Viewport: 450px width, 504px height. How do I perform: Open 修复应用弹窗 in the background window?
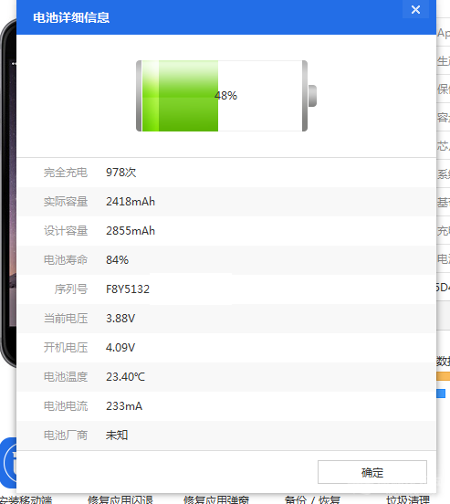(216, 499)
